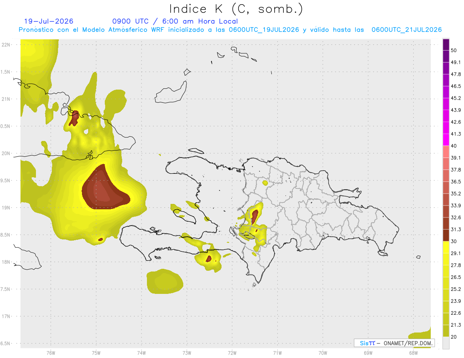The image size is (464, 358).
Task: Click the colorbar segment between 30 and 31.3
Action: tap(446, 235)
